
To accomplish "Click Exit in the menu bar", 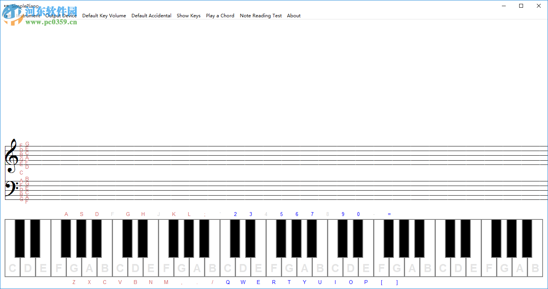I will pyautogui.click(x=7, y=16).
